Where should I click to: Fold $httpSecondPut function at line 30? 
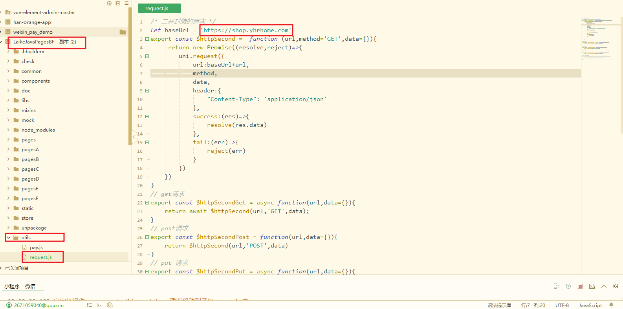click(x=147, y=271)
